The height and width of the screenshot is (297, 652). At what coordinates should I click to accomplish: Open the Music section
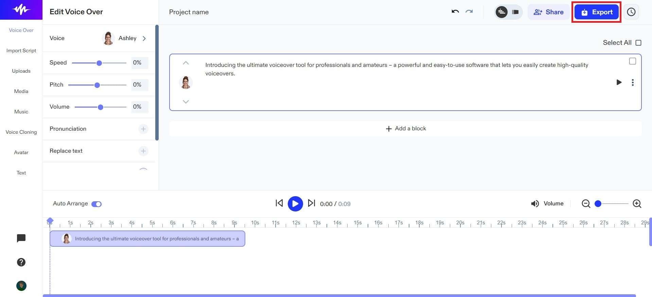coord(21,112)
